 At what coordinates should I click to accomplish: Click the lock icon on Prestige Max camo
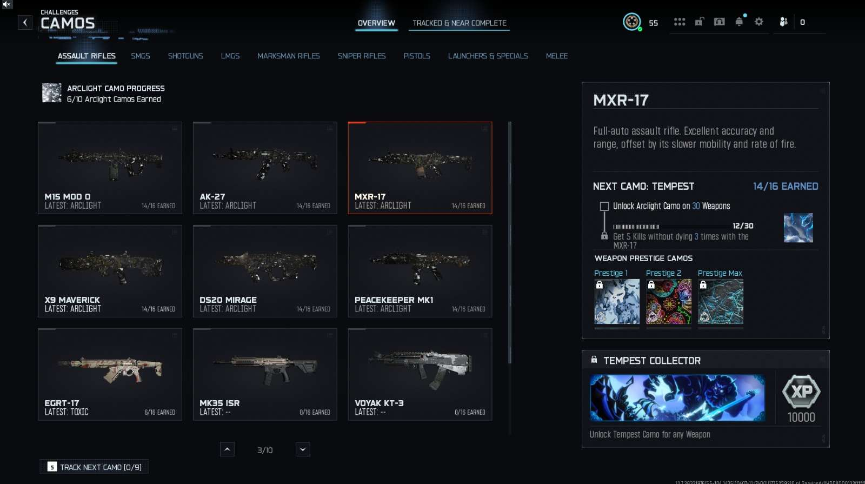click(703, 284)
